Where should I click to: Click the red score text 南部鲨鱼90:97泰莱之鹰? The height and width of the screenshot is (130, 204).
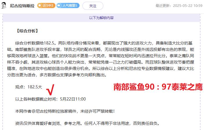click(158, 87)
